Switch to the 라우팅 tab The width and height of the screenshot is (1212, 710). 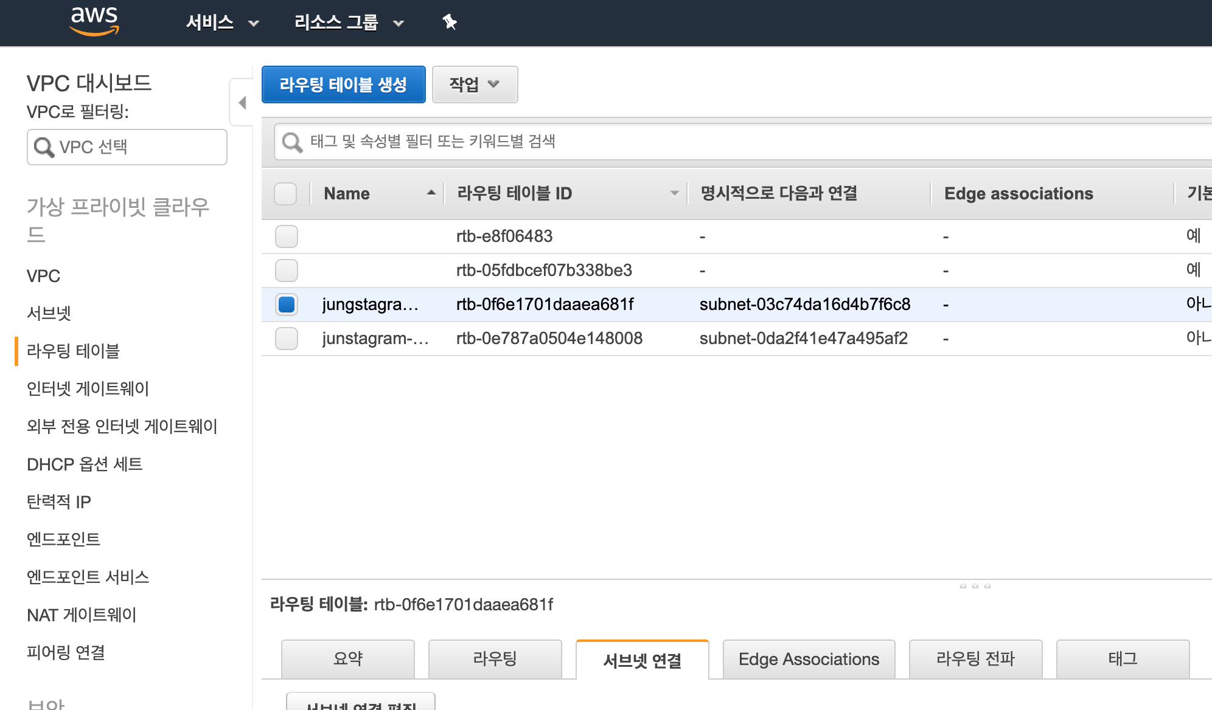(495, 659)
